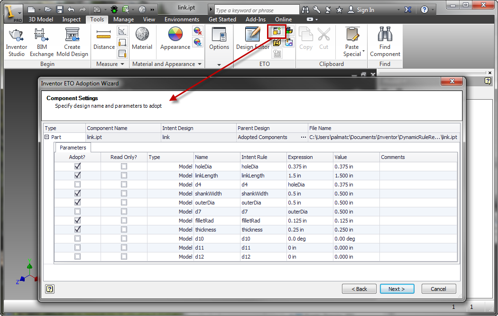
Task: Launch the ETO Adopt Component tool
Action: 277,31
